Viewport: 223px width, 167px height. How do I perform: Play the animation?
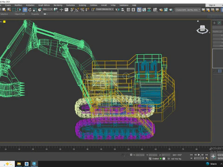tap(199, 154)
